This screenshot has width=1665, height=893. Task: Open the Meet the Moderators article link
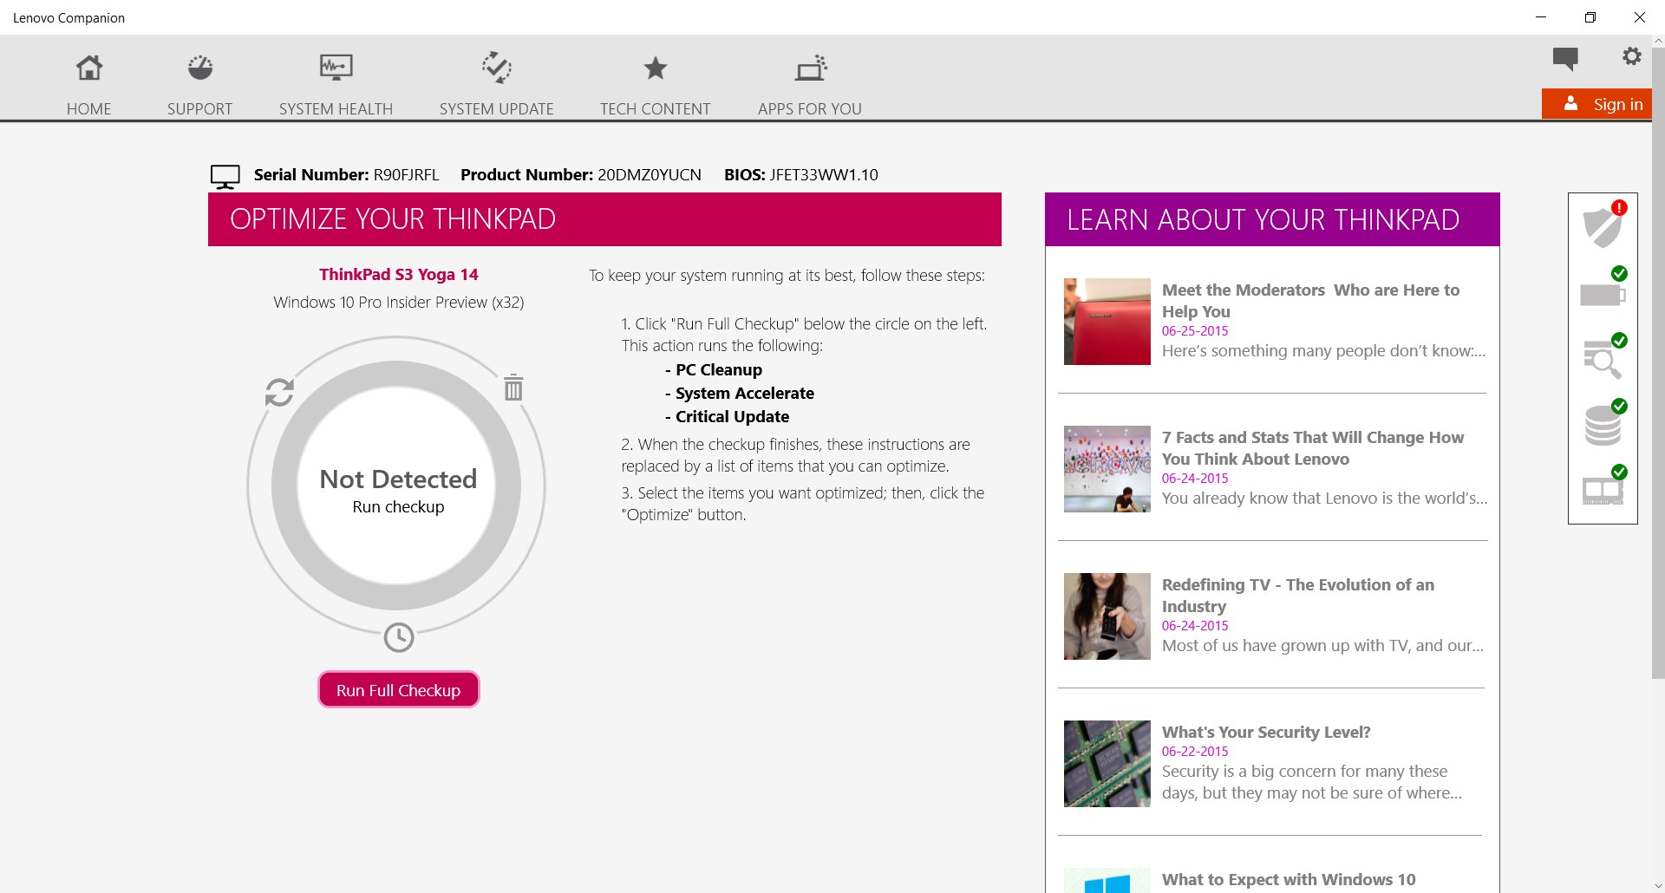click(1309, 300)
